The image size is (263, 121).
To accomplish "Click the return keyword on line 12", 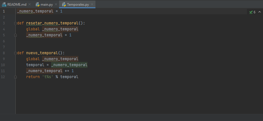I will (x=33, y=77).
